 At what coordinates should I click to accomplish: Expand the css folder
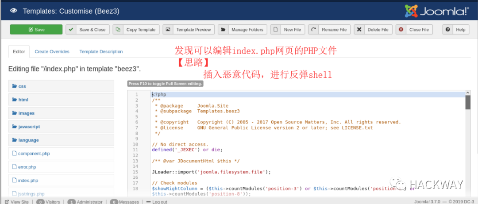pos(61,86)
